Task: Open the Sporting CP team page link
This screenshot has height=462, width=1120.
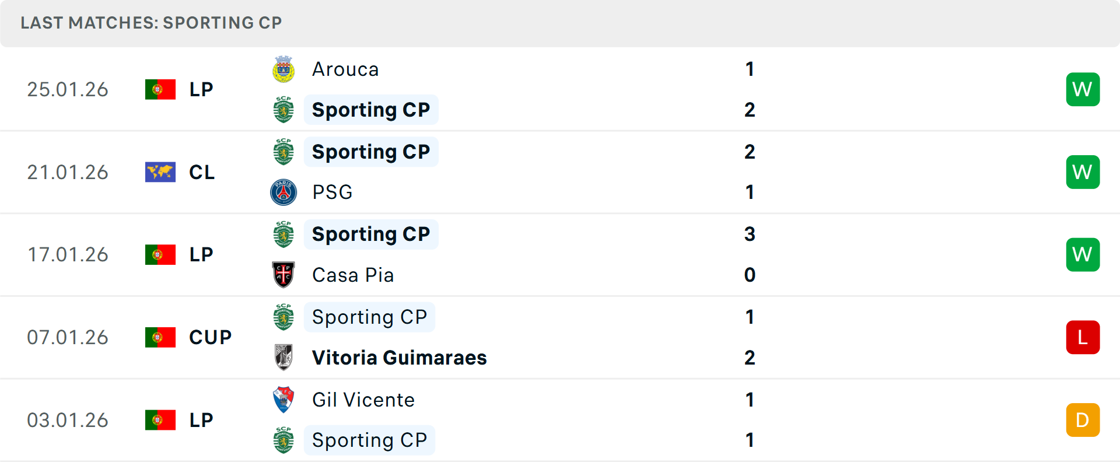Action: pyautogui.click(x=371, y=110)
